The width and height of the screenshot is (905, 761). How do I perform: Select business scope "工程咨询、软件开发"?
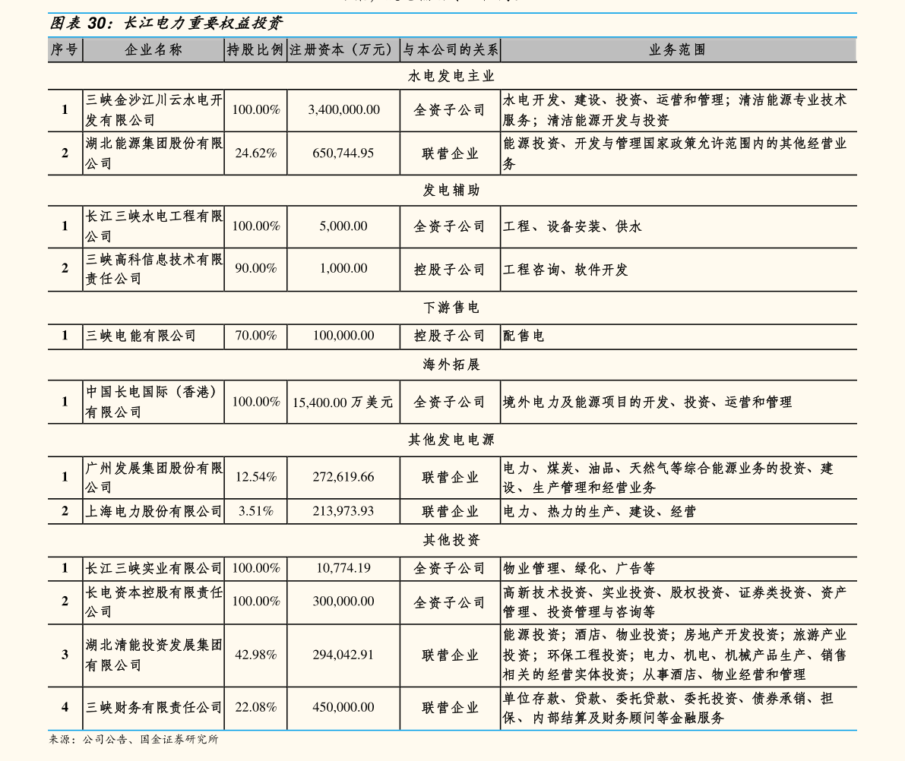pyautogui.click(x=565, y=270)
